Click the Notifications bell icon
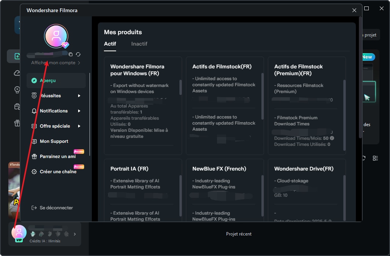Image resolution: width=390 pixels, height=256 pixels. click(34, 111)
